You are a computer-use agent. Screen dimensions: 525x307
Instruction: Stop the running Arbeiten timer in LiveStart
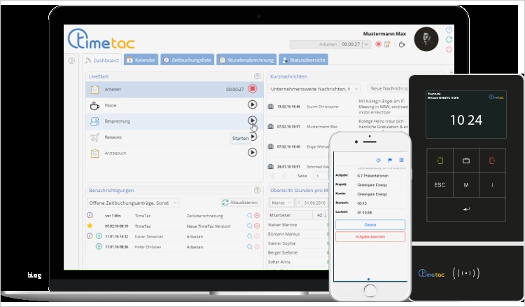click(x=253, y=89)
